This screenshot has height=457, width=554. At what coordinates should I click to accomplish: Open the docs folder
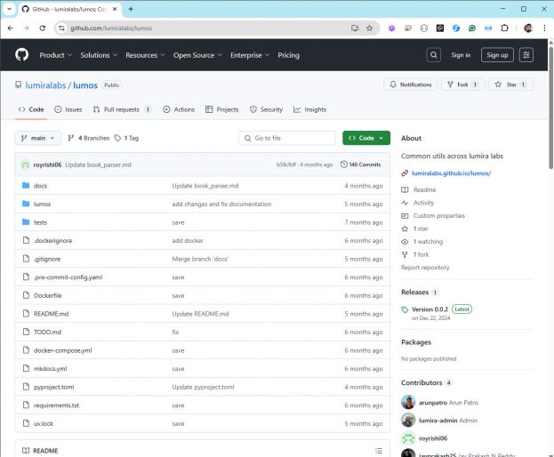point(40,186)
